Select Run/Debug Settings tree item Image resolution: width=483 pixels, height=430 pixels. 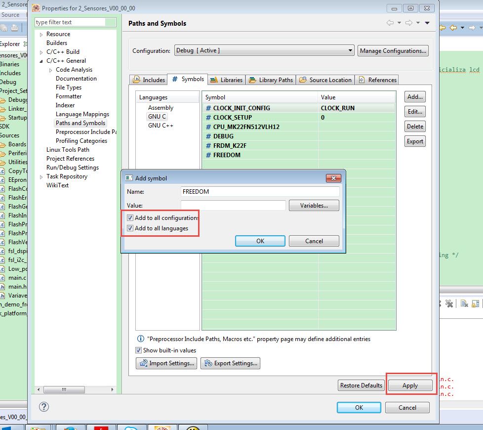(73, 168)
